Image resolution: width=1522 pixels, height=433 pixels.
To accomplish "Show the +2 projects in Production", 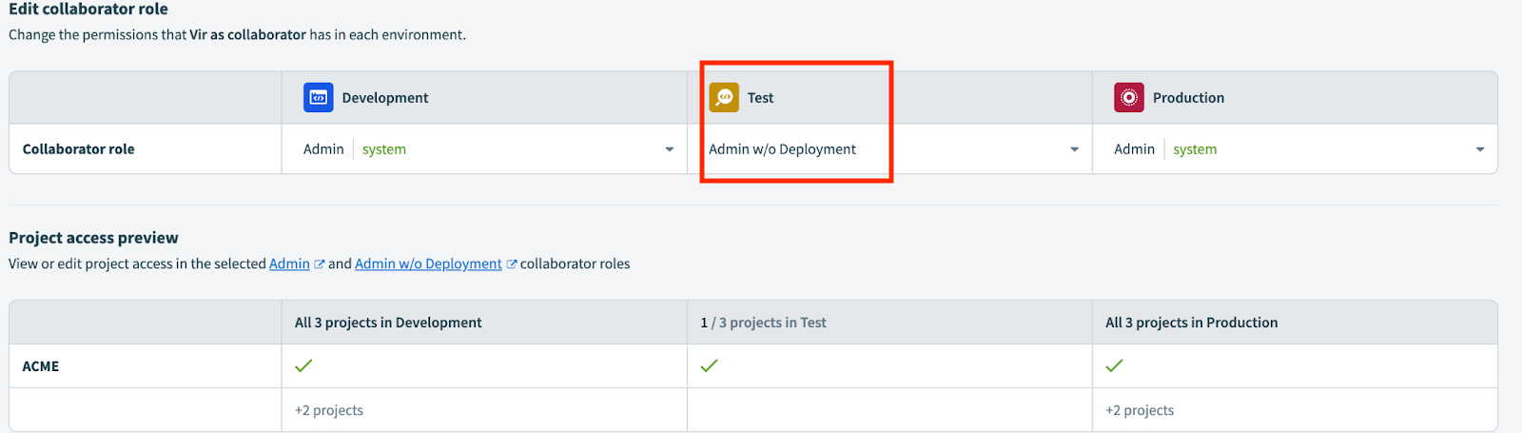I will pyautogui.click(x=1140, y=410).
